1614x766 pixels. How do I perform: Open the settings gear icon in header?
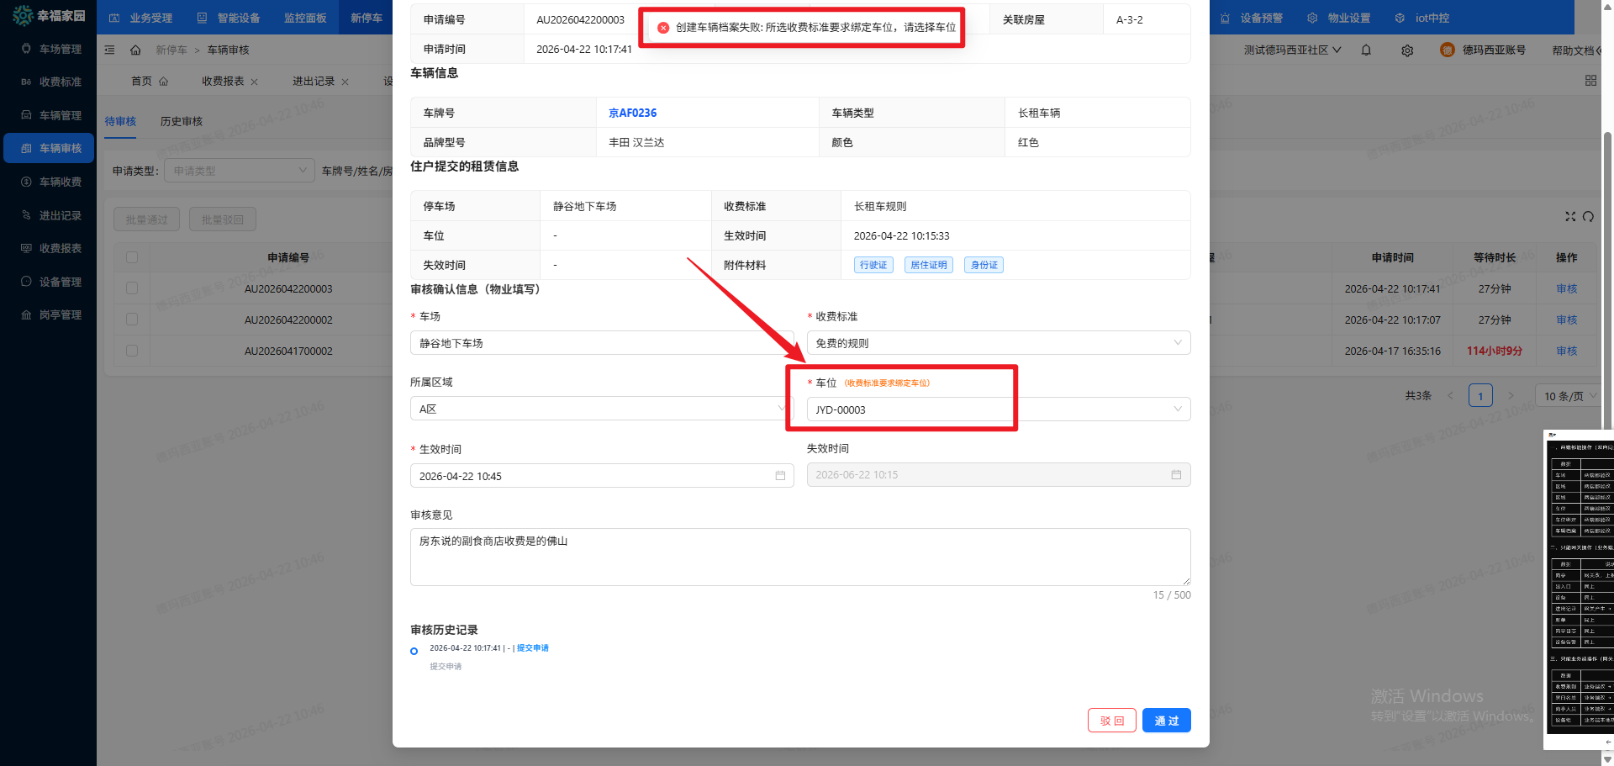(1407, 50)
